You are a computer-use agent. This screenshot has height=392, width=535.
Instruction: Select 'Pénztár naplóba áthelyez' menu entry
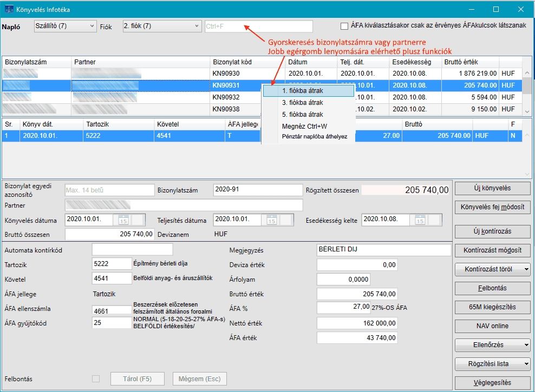click(x=309, y=137)
